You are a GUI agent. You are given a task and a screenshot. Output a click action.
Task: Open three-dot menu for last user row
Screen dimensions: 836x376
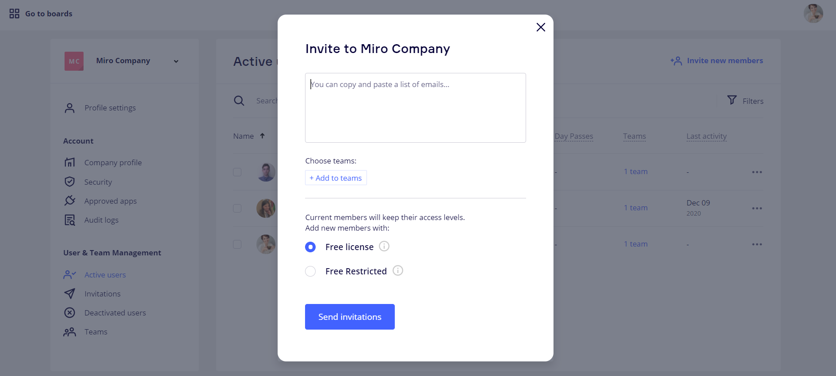[757, 244]
